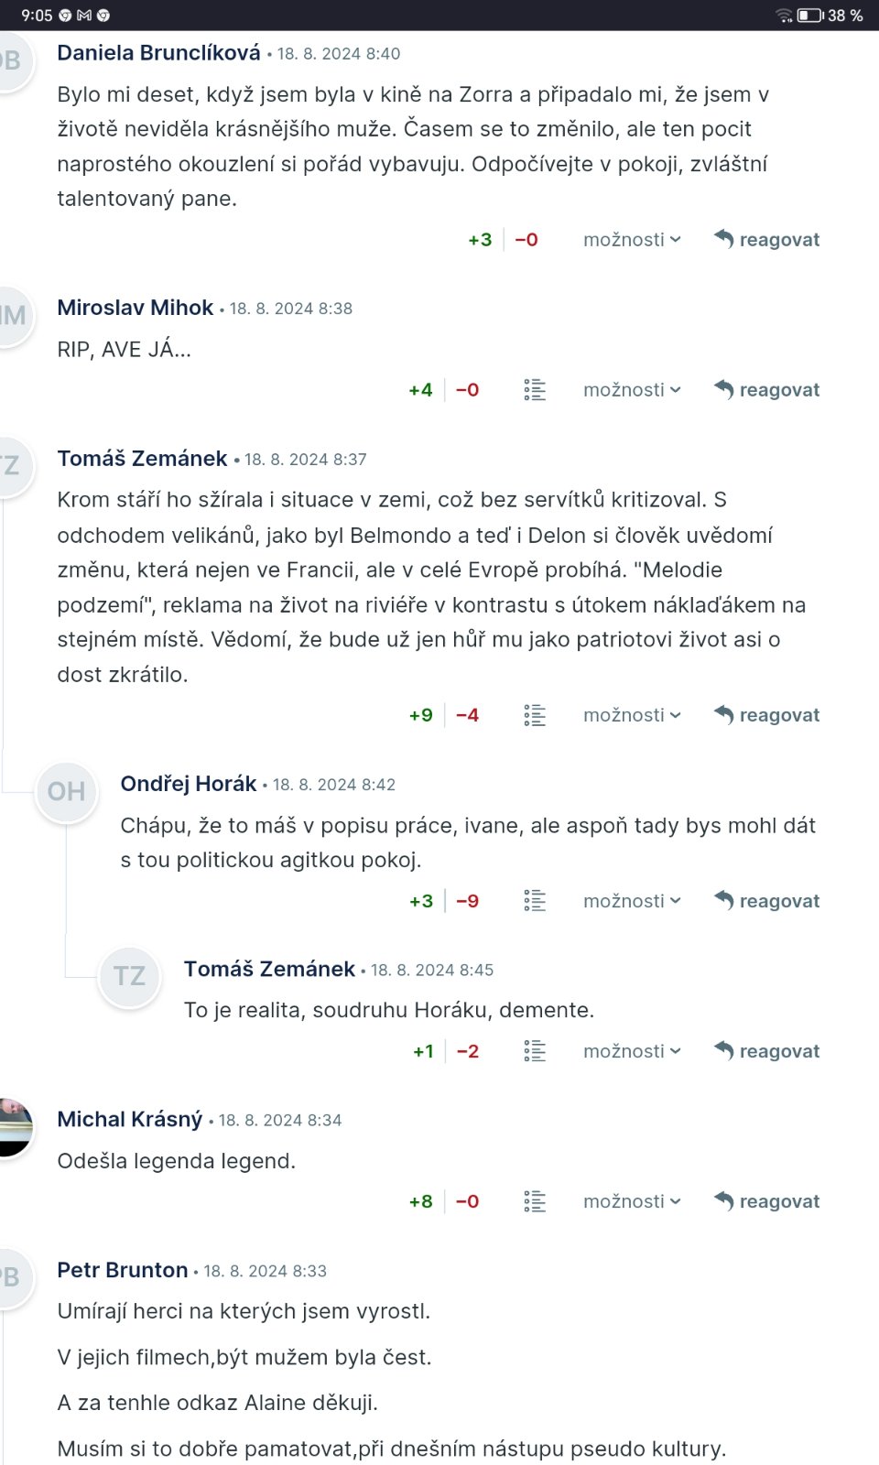Click the TZ avatar on the 8:45 reply
Viewport: 879px width, 1465px height.
tap(129, 976)
